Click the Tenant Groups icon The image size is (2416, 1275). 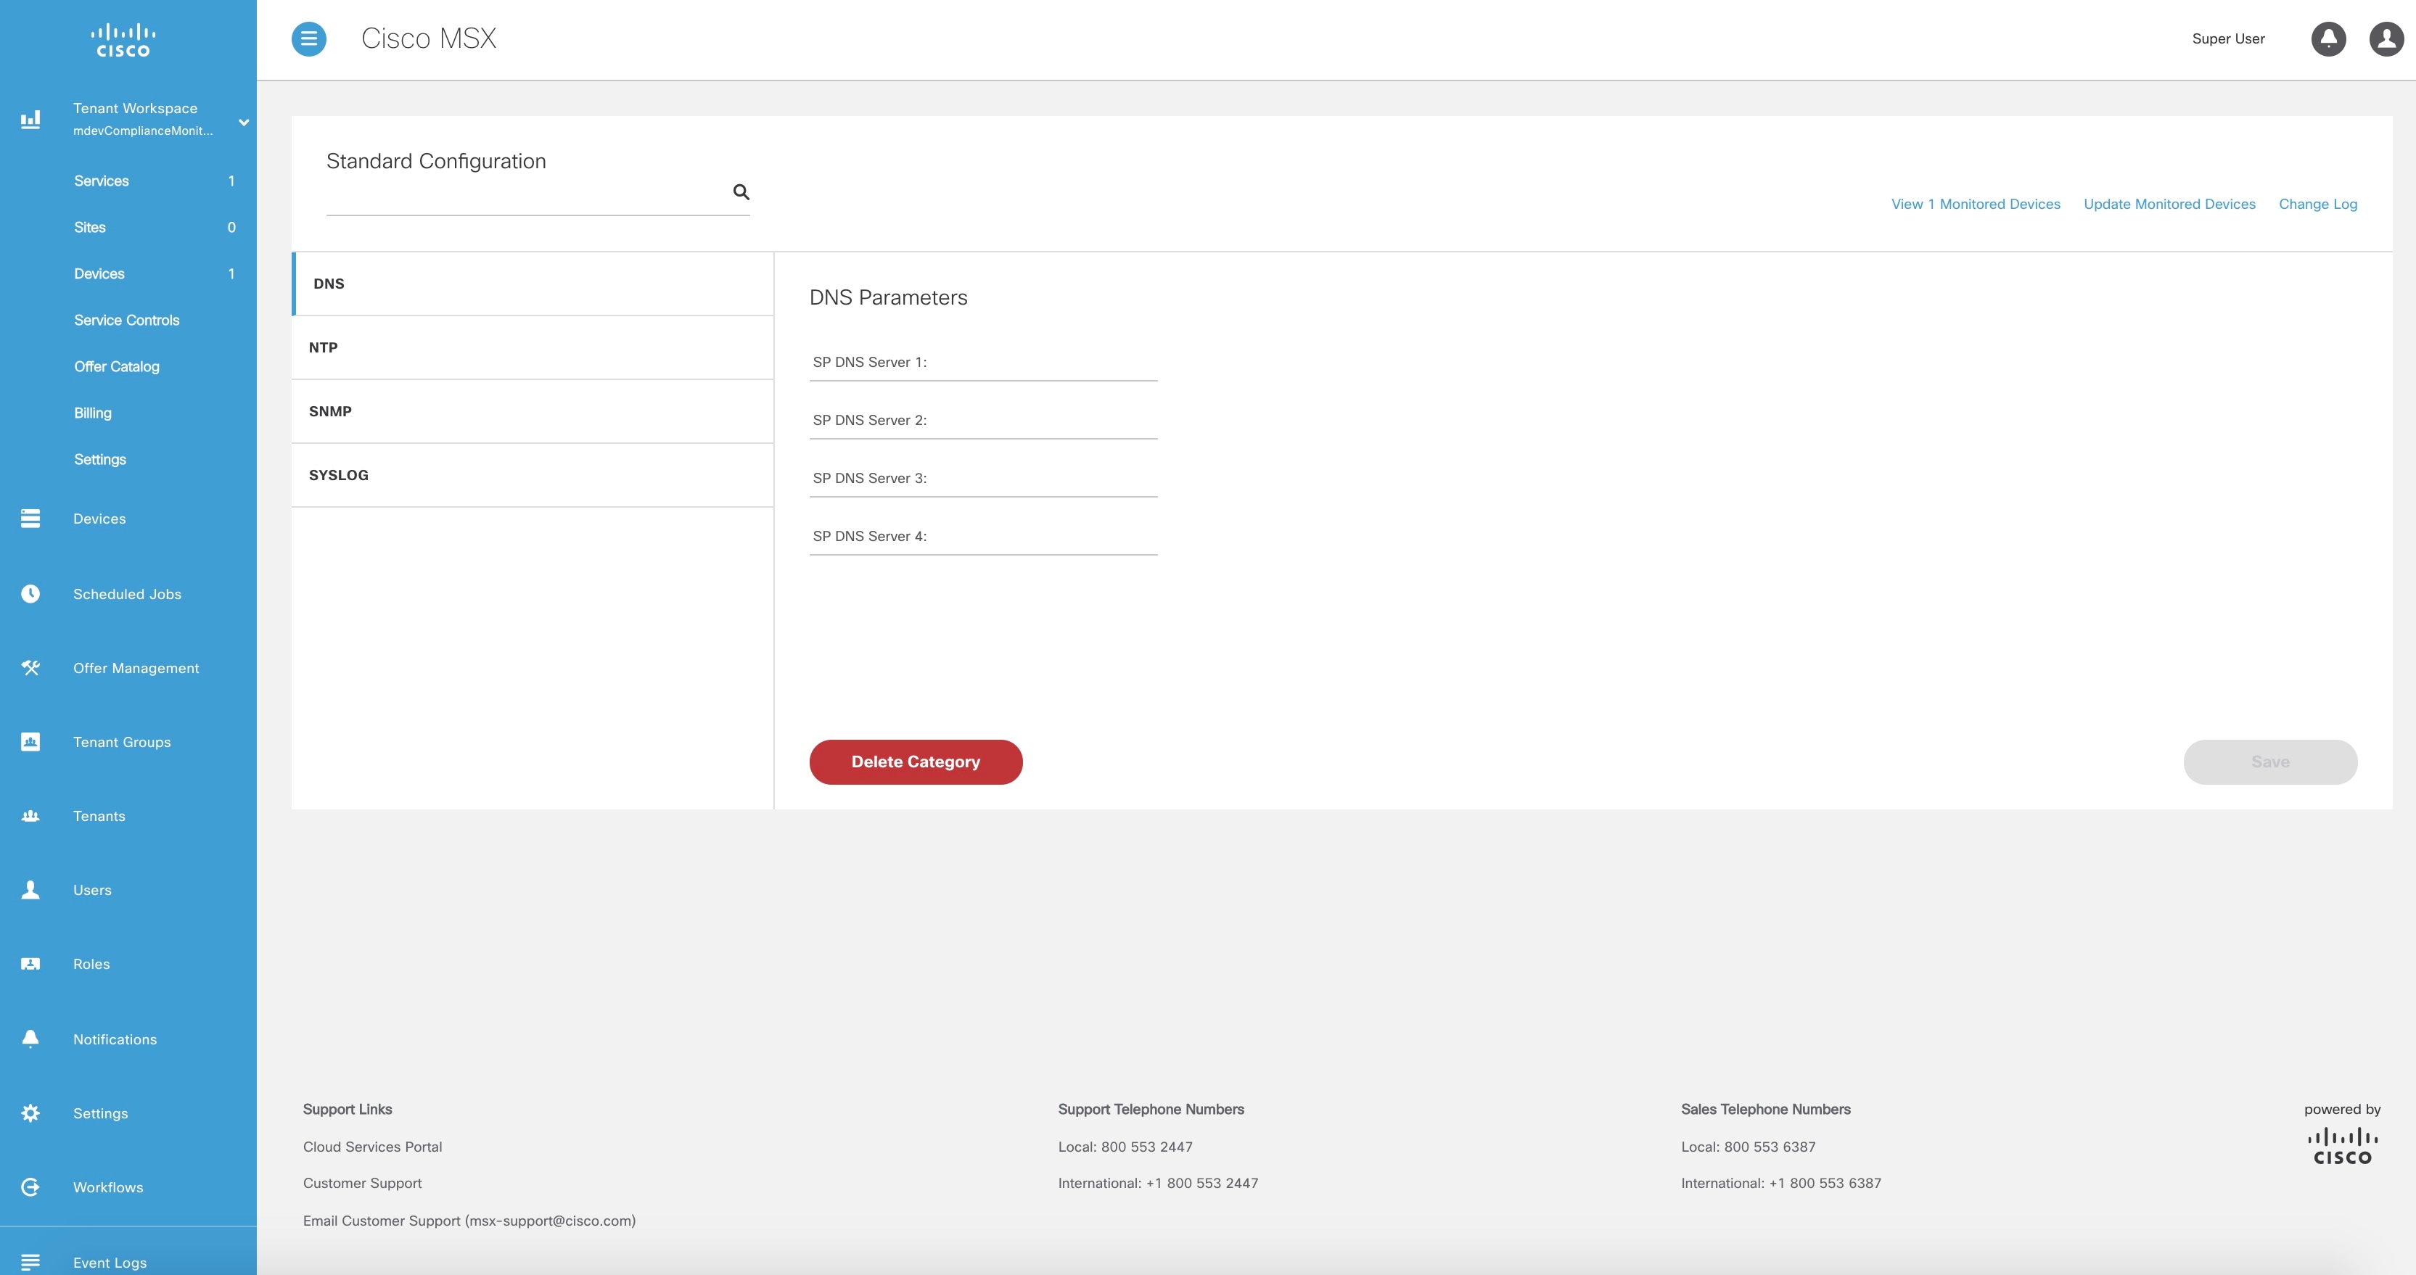tap(30, 741)
